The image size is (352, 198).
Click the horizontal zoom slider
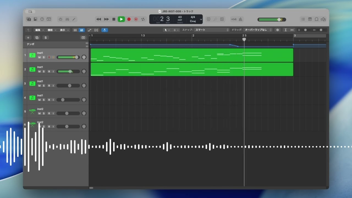tap(321, 30)
